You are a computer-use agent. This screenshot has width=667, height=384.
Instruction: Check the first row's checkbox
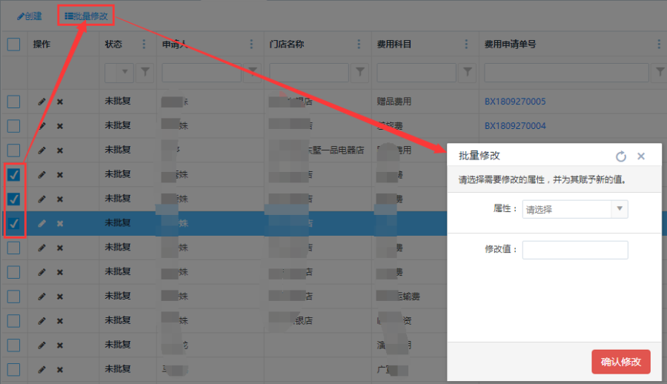[14, 102]
